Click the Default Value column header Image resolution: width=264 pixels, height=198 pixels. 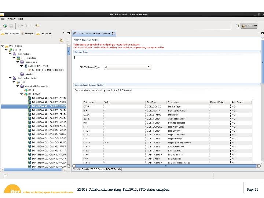[x=220, y=102]
